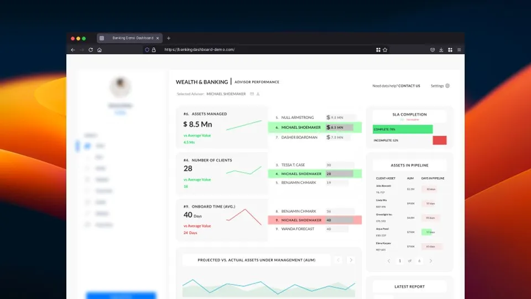Viewport: 531px width, 299px height.
Task: Select the Banking Demo Dashboard tab
Action: click(129, 38)
